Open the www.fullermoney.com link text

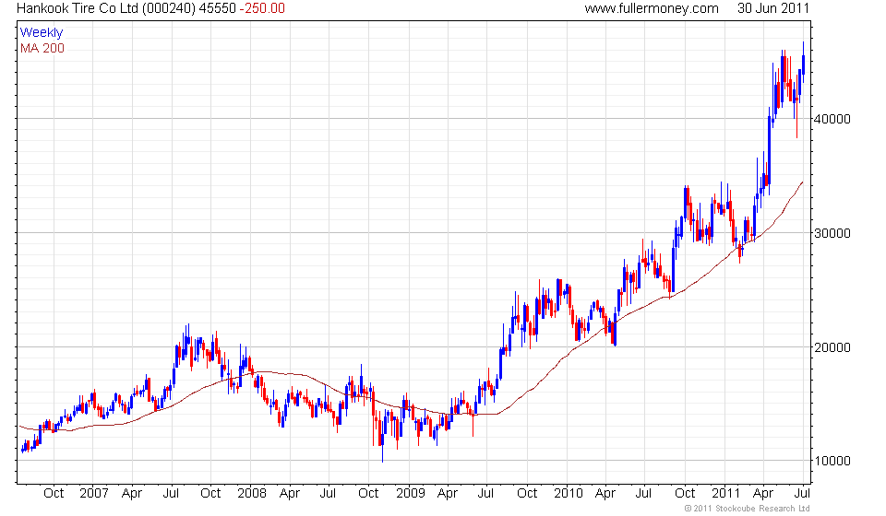point(652,8)
